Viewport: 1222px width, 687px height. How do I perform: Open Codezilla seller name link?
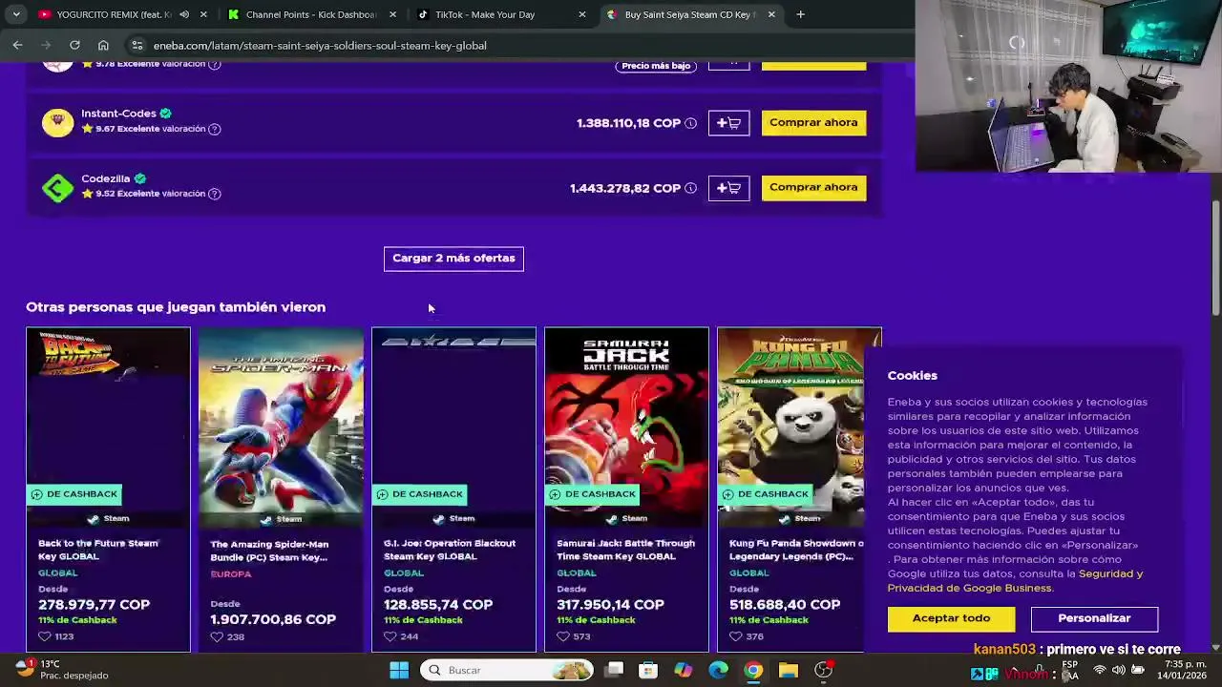point(106,178)
